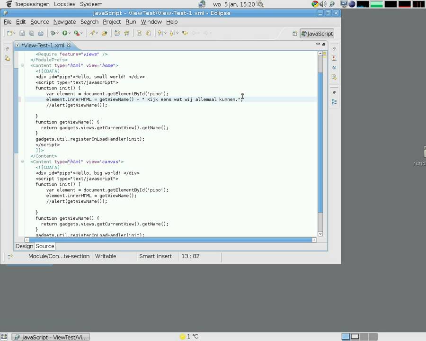This screenshot has width=426, height=341.
Task: Select the *View-Test-1.xml editor tab
Action: coord(43,45)
